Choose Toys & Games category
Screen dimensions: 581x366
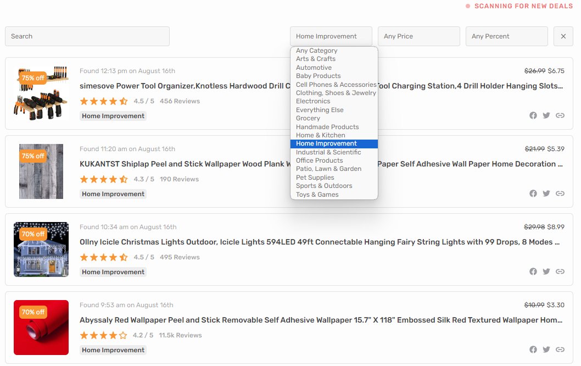click(334, 195)
